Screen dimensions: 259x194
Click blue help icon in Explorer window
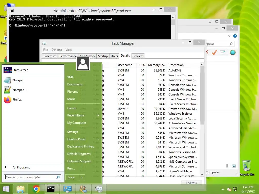(x=235, y=36)
